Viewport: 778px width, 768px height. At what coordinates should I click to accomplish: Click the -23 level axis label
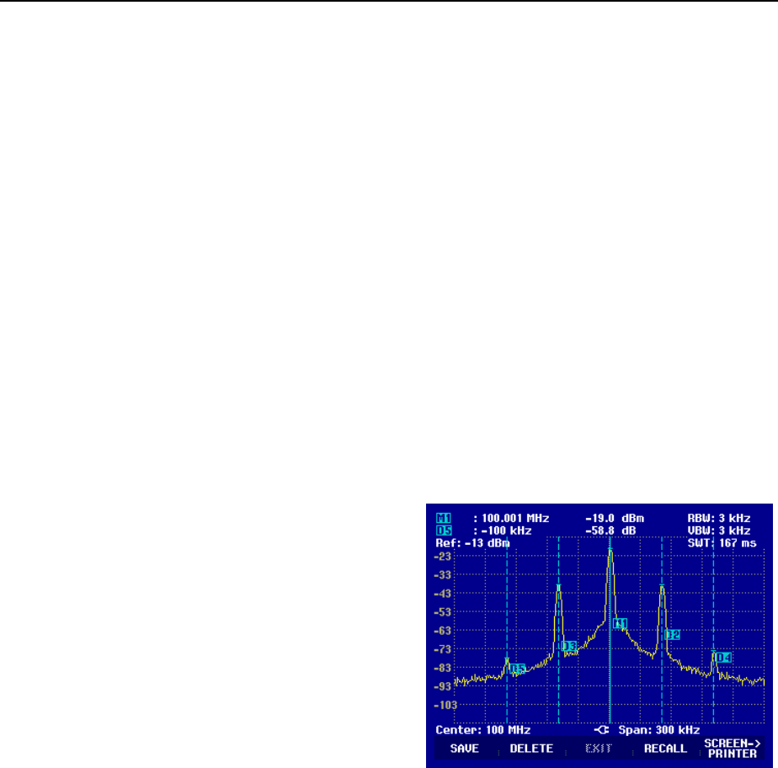coord(443,557)
